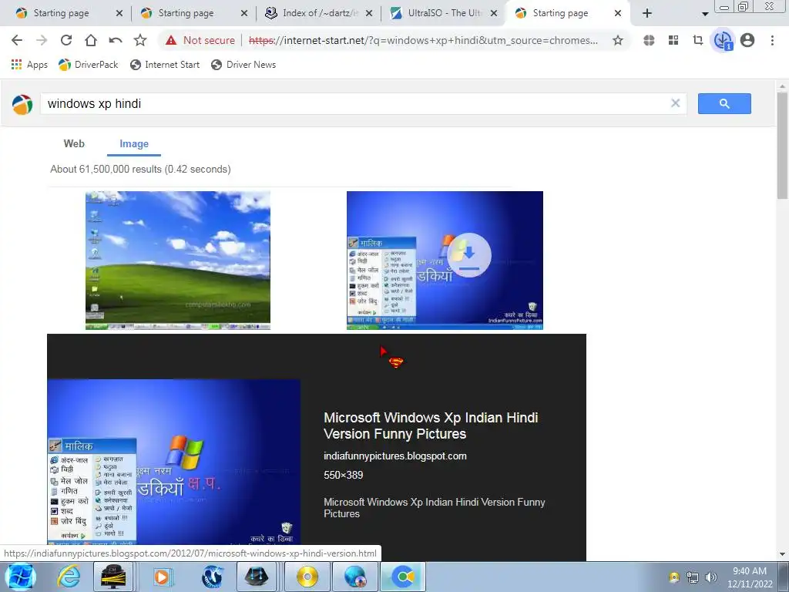Reload the current page
Screen dimensions: 789x592
pos(66,40)
